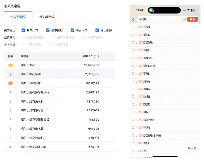The image size is (204, 160).
Task: Select keyword 海尔小红花冰箱 row
Action: [60, 83]
